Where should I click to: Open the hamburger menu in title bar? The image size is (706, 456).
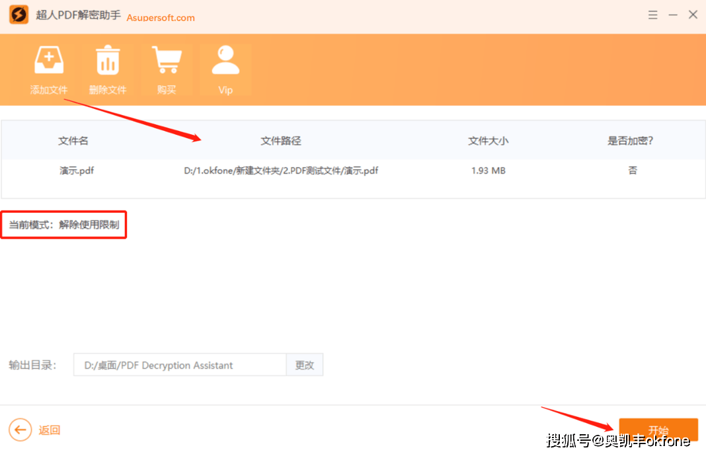pos(653,15)
